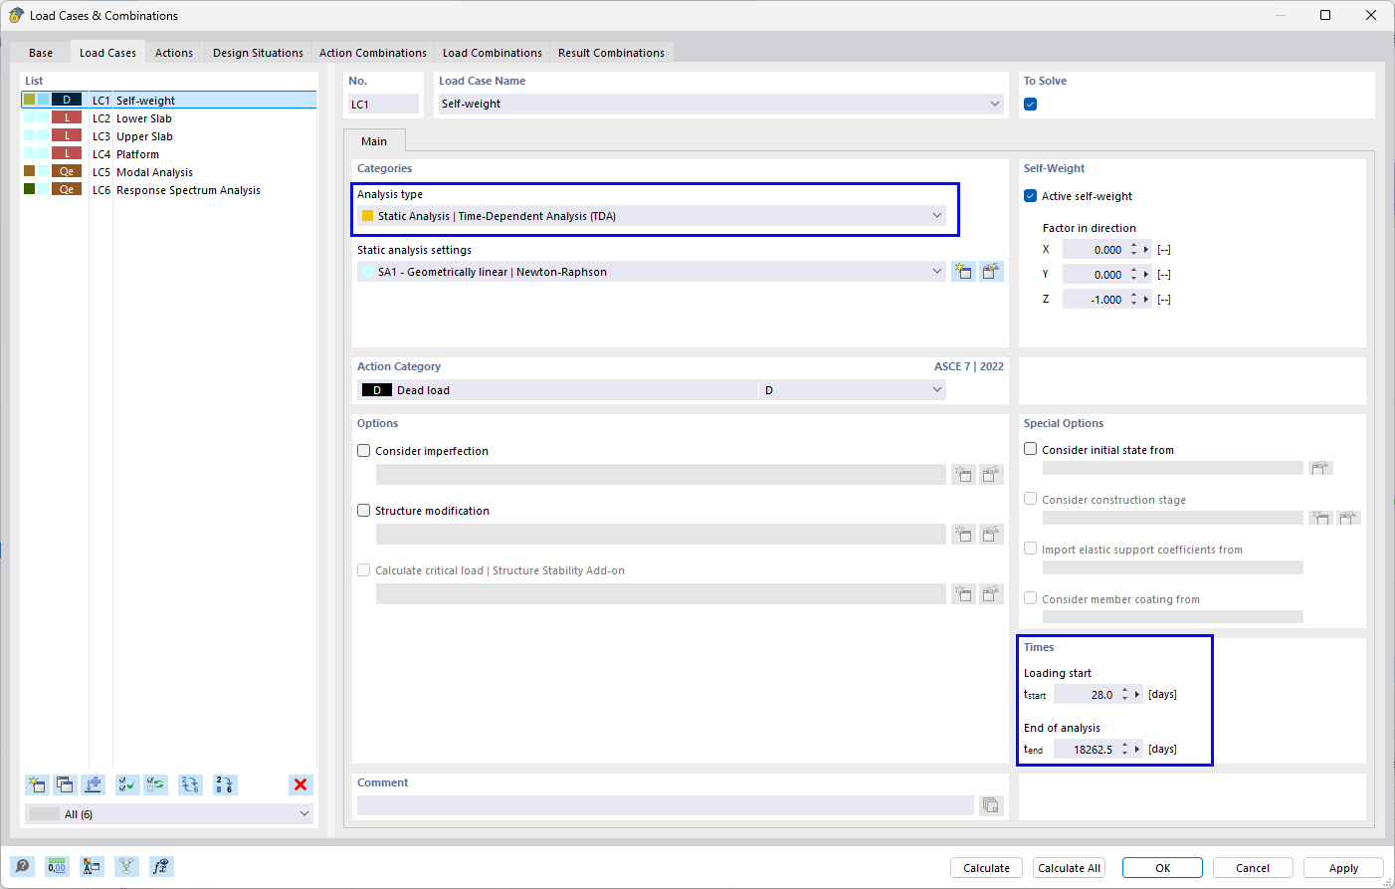The image size is (1395, 889).
Task: Delete load case with the red X icon
Action: [x=300, y=784]
